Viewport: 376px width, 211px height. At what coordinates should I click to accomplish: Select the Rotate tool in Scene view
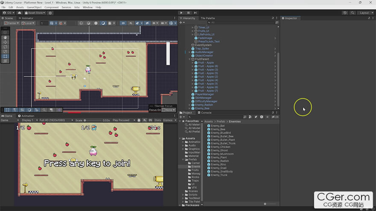(5, 47)
